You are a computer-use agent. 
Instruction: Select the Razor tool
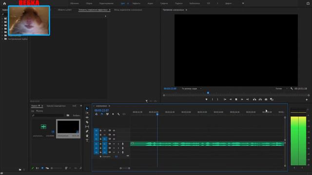[87, 122]
